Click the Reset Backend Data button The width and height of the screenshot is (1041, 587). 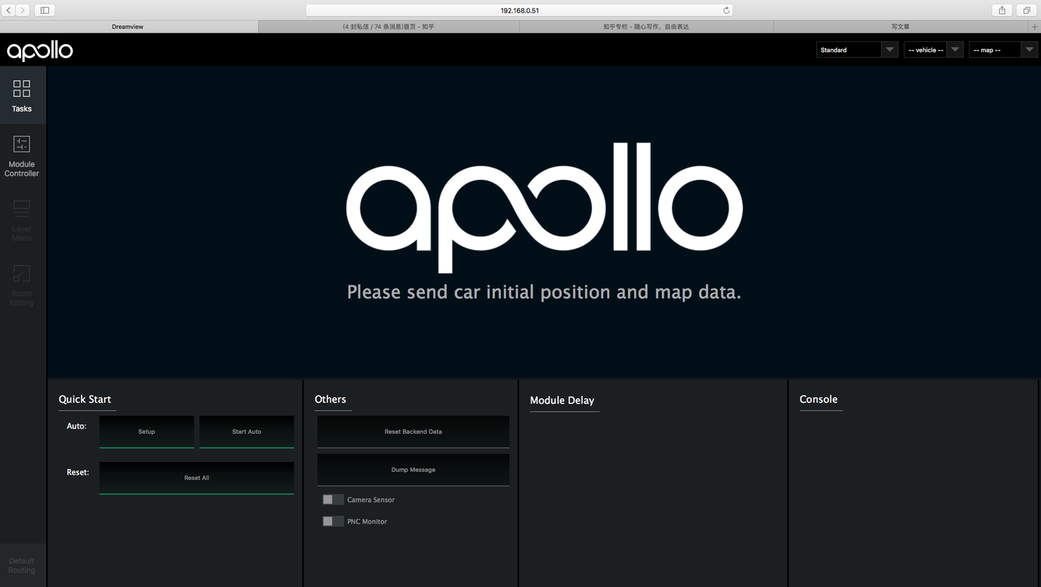pyautogui.click(x=414, y=432)
